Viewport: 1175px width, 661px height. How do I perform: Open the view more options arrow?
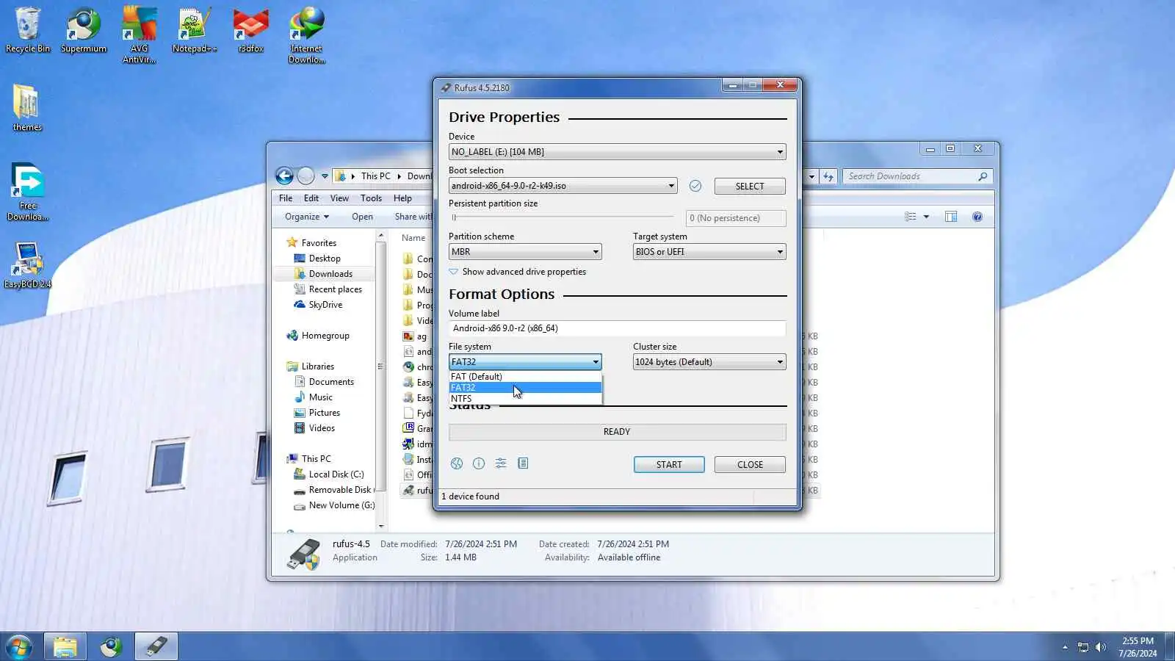pyautogui.click(x=926, y=217)
